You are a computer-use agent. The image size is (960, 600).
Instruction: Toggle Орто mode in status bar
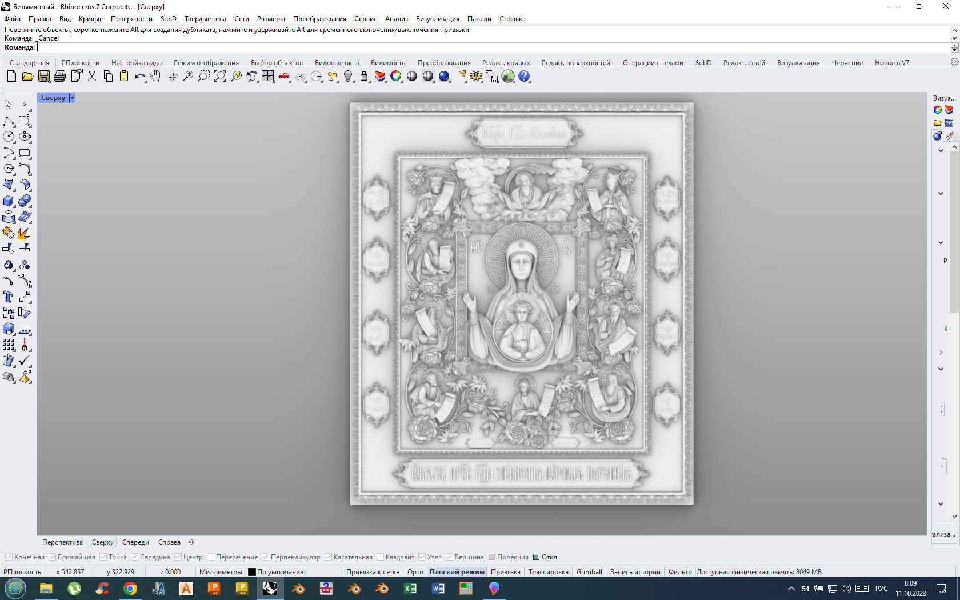click(x=415, y=572)
